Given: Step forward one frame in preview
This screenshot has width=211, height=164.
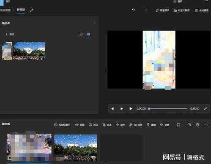Looking at the screenshot, I should coord(131,109).
